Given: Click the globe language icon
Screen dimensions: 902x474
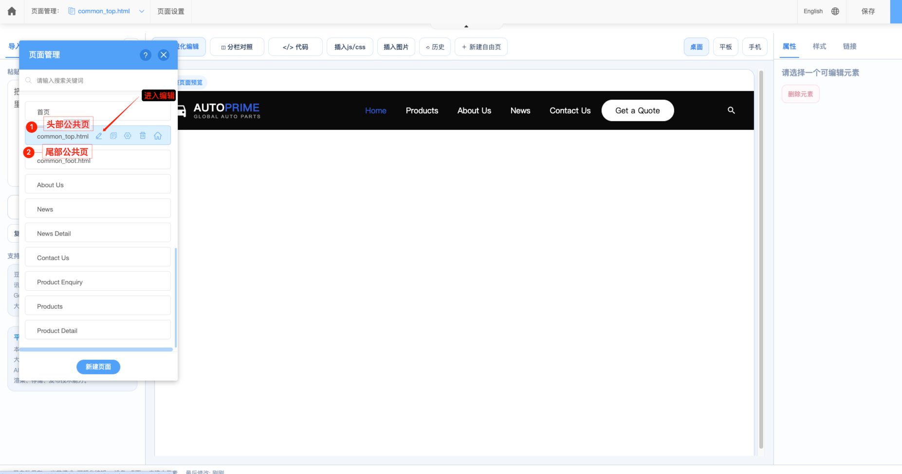Looking at the screenshot, I should pos(835,11).
